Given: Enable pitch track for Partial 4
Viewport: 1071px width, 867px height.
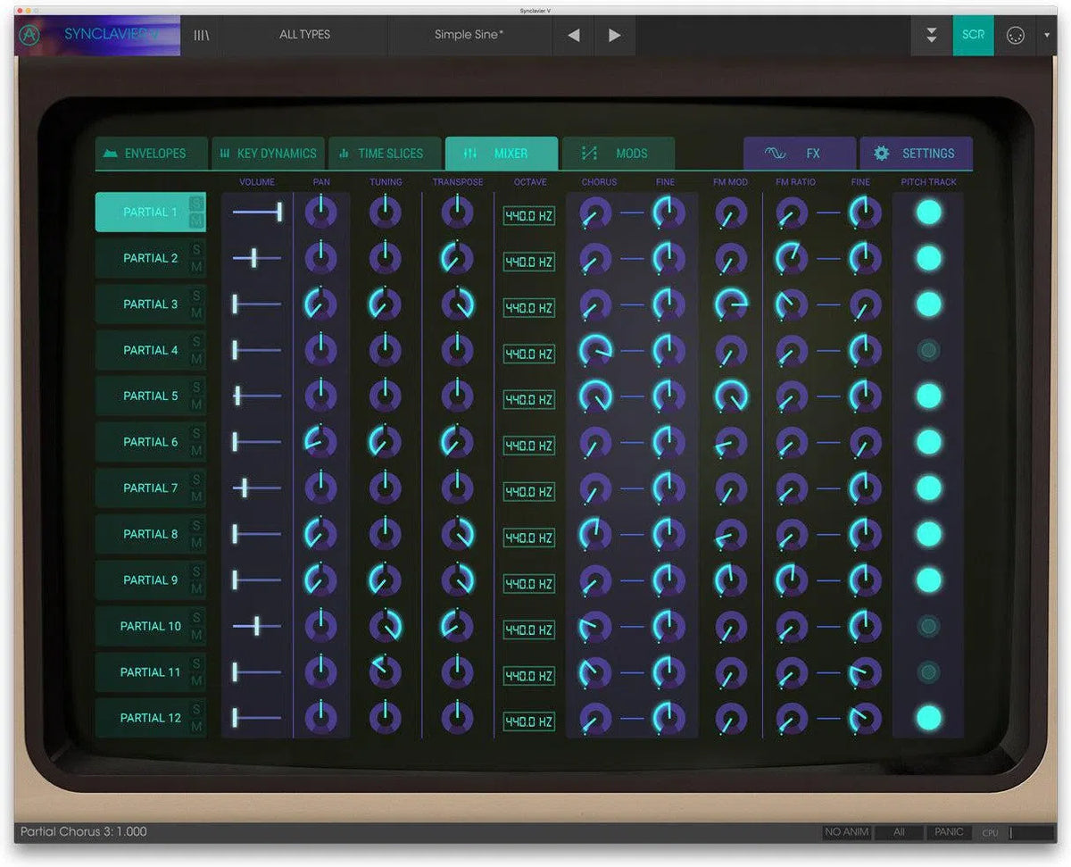Looking at the screenshot, I should tap(929, 350).
